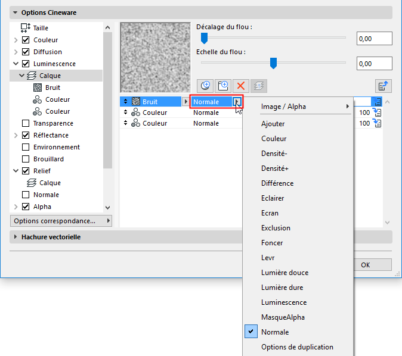Select the Calque layer item under Luminescence
Viewport: 402px width, 356px height.
click(x=56, y=76)
